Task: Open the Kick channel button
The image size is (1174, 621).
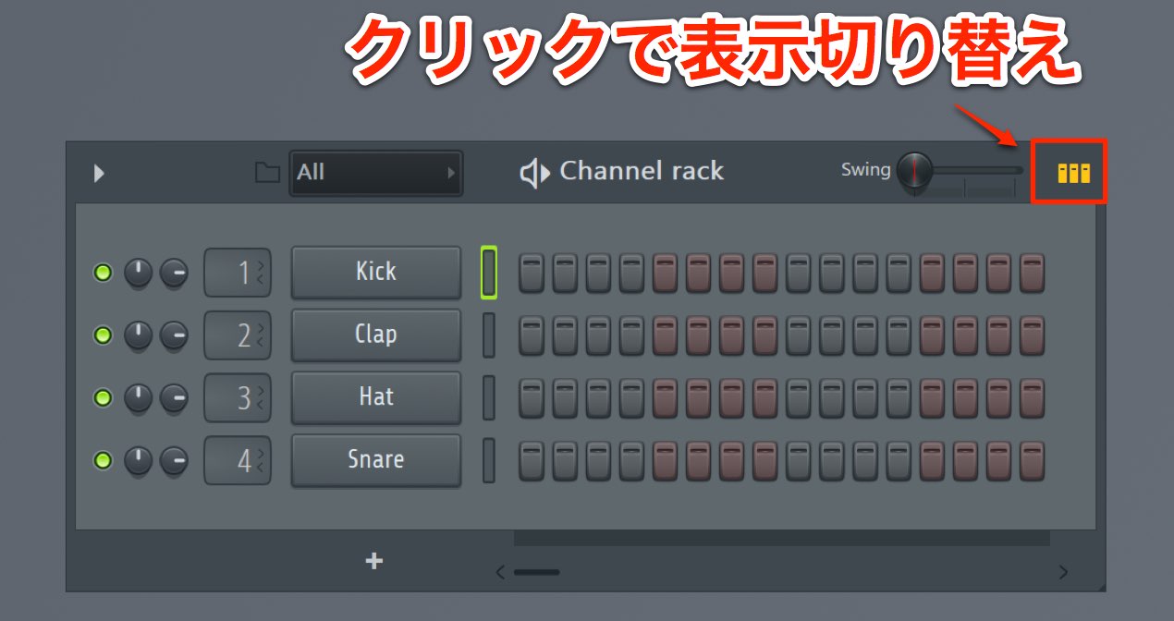Action: pyautogui.click(x=376, y=272)
